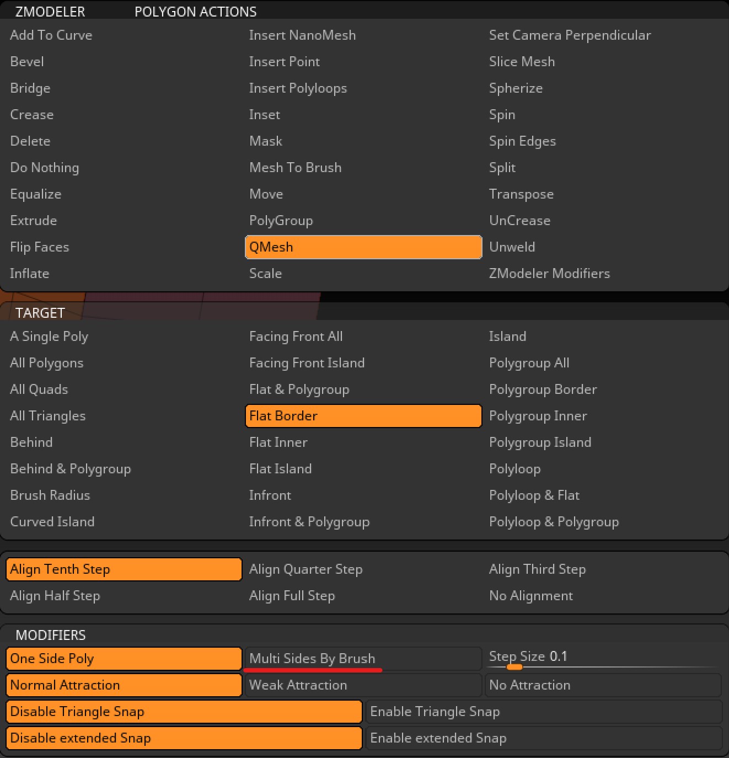This screenshot has height=758, width=729.
Task: Select the Behind target
Action: coord(31,442)
